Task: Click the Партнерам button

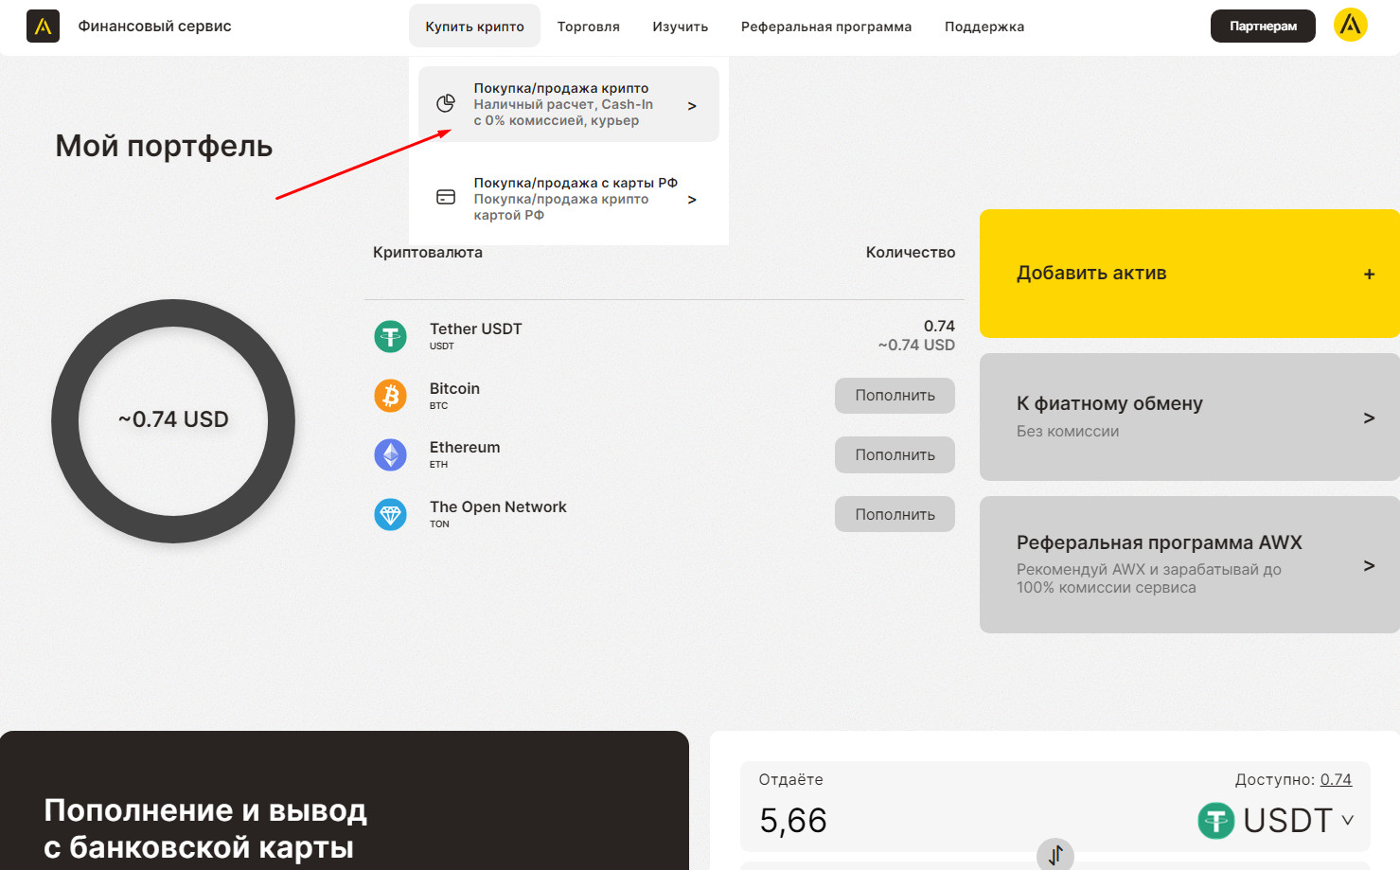Action: pos(1263,26)
